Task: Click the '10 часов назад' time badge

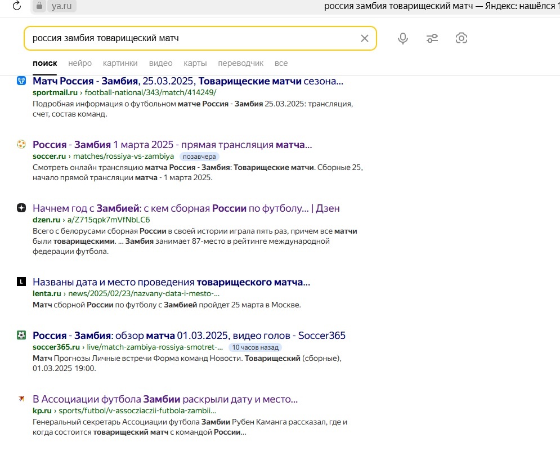Action: pyautogui.click(x=256, y=347)
